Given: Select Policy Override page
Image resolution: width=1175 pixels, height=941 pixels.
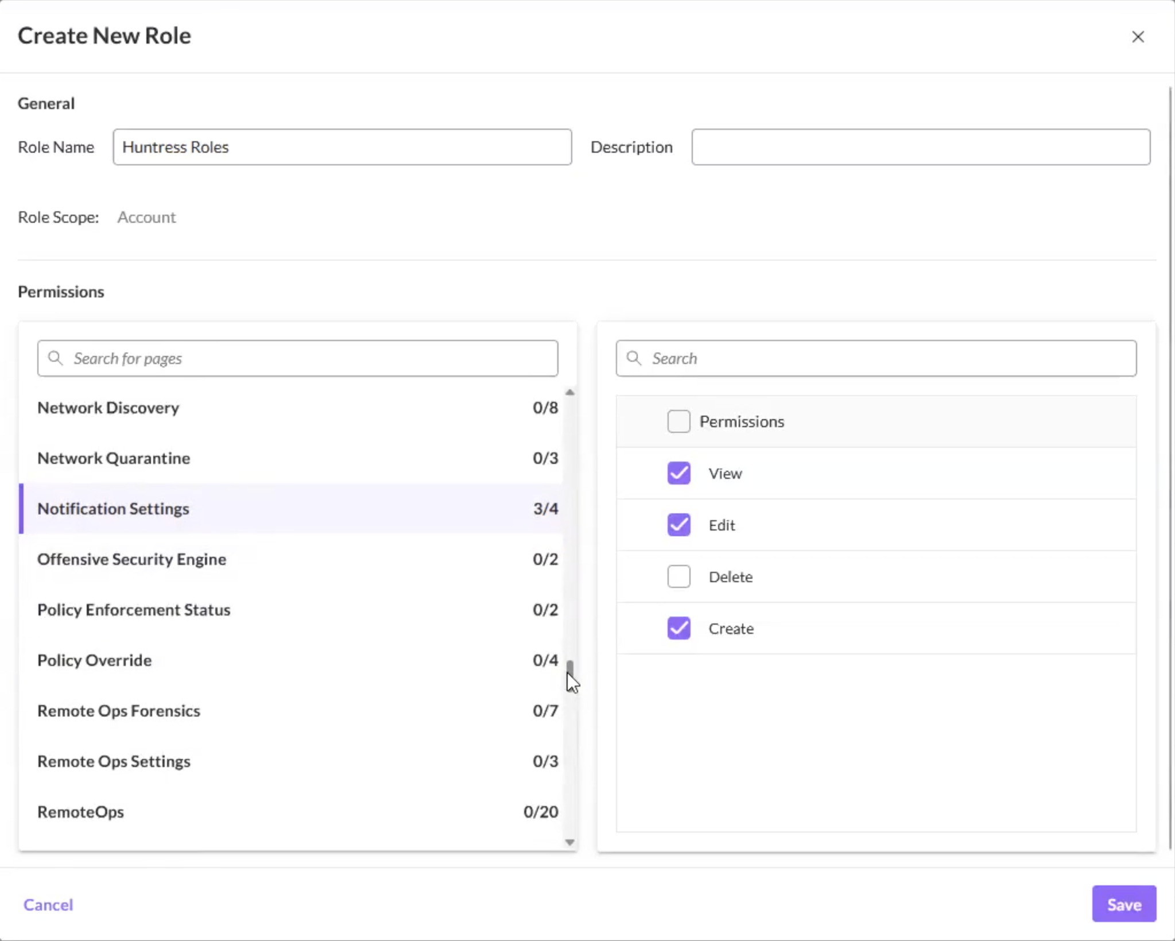Looking at the screenshot, I should (x=291, y=660).
